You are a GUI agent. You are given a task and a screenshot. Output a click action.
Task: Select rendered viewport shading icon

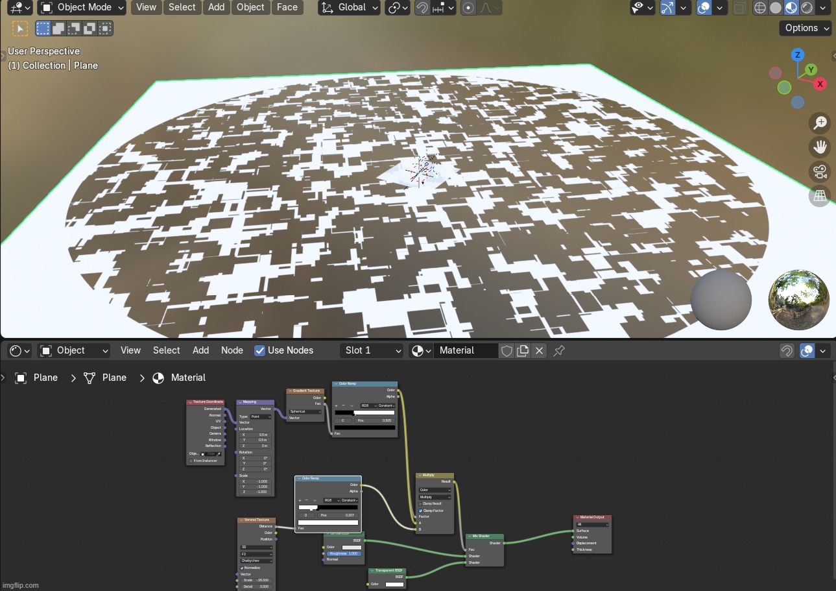tap(807, 8)
